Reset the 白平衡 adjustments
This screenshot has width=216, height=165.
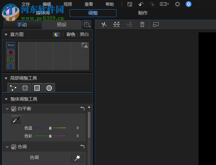click(x=82, y=109)
